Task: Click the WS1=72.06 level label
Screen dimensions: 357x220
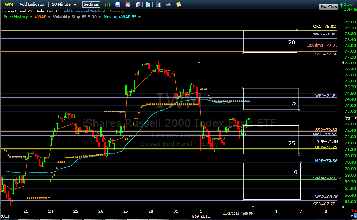Action: pyautogui.click(x=325, y=135)
